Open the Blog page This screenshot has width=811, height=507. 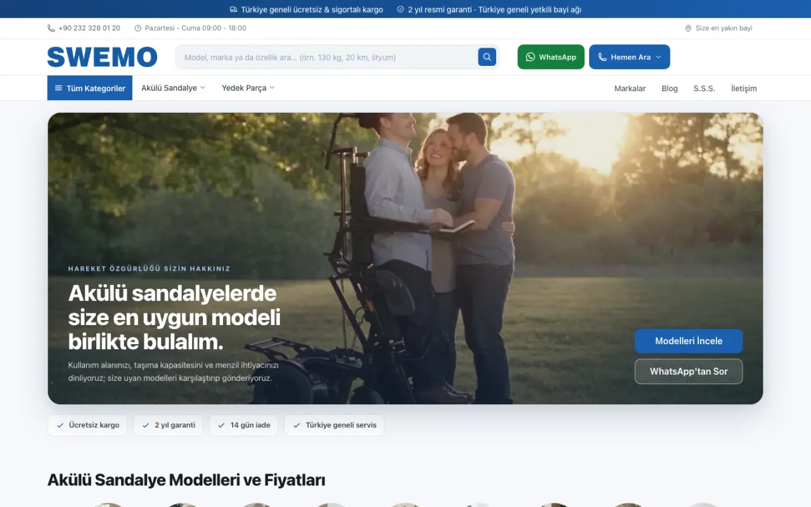point(670,89)
